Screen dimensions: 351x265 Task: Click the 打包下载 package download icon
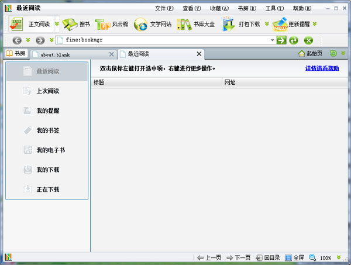coord(228,24)
